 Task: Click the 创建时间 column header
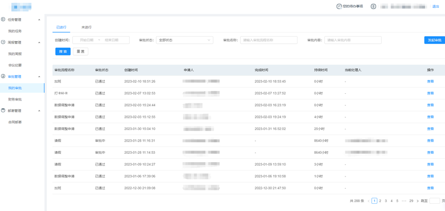pos(131,70)
